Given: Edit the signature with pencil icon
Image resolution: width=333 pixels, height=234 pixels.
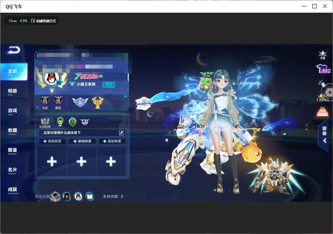Looking at the screenshot, I should [121, 133].
